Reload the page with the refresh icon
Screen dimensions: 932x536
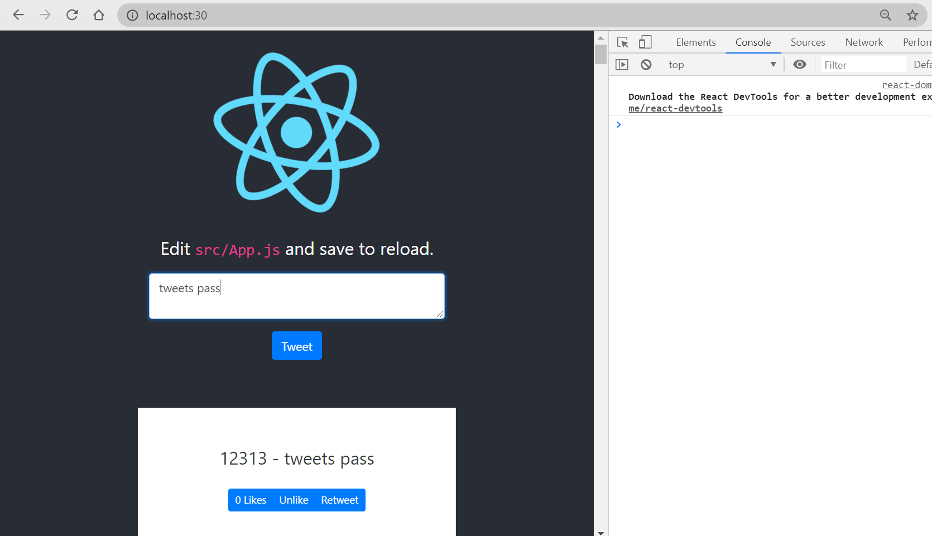[72, 15]
